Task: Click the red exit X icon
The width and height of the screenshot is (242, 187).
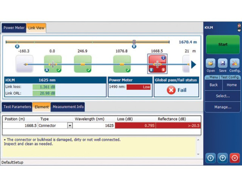Action: click(x=234, y=158)
